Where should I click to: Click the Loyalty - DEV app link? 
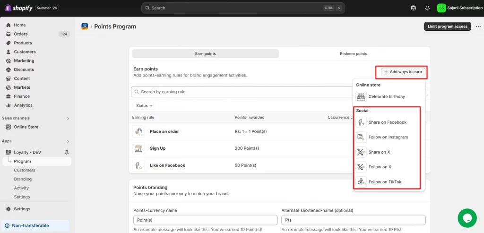click(27, 153)
